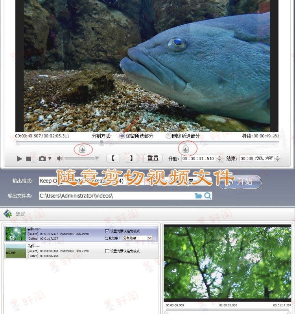
Task: Set start point with left bracket button
Action: coord(113,159)
